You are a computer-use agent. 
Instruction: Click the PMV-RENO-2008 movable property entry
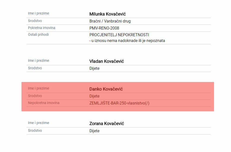click(104, 28)
